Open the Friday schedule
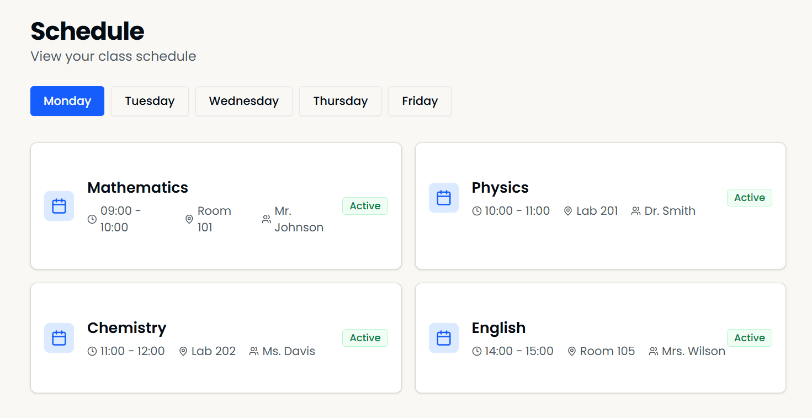Viewport: 812px width, 418px height. click(x=419, y=101)
